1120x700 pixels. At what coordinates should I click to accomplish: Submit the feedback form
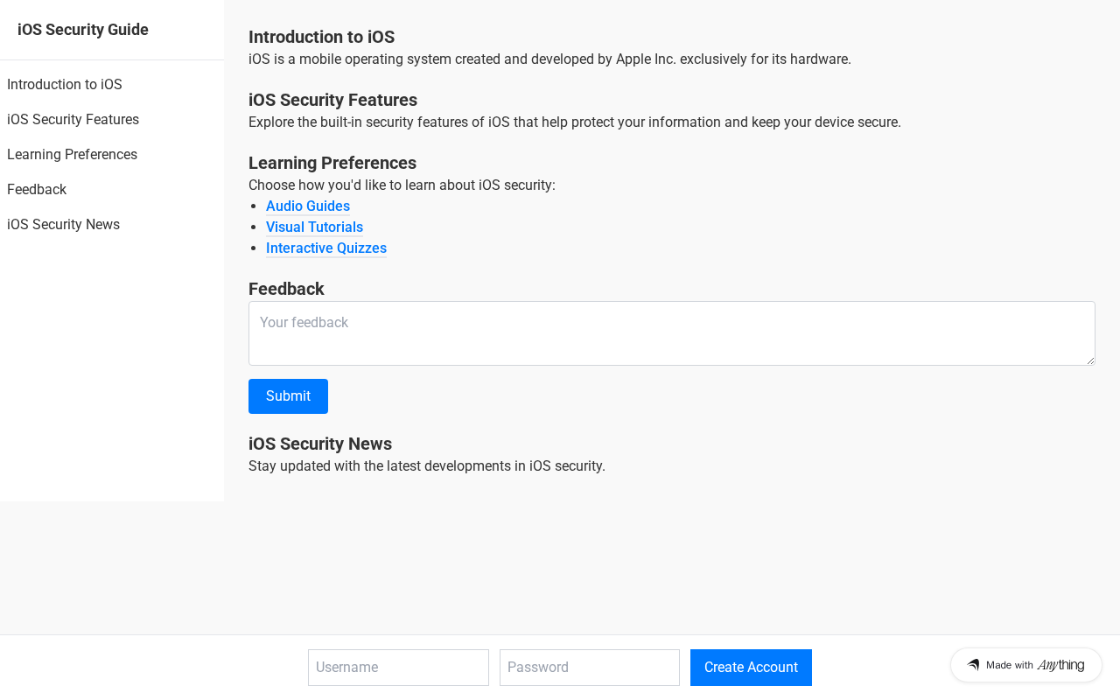tap(288, 396)
